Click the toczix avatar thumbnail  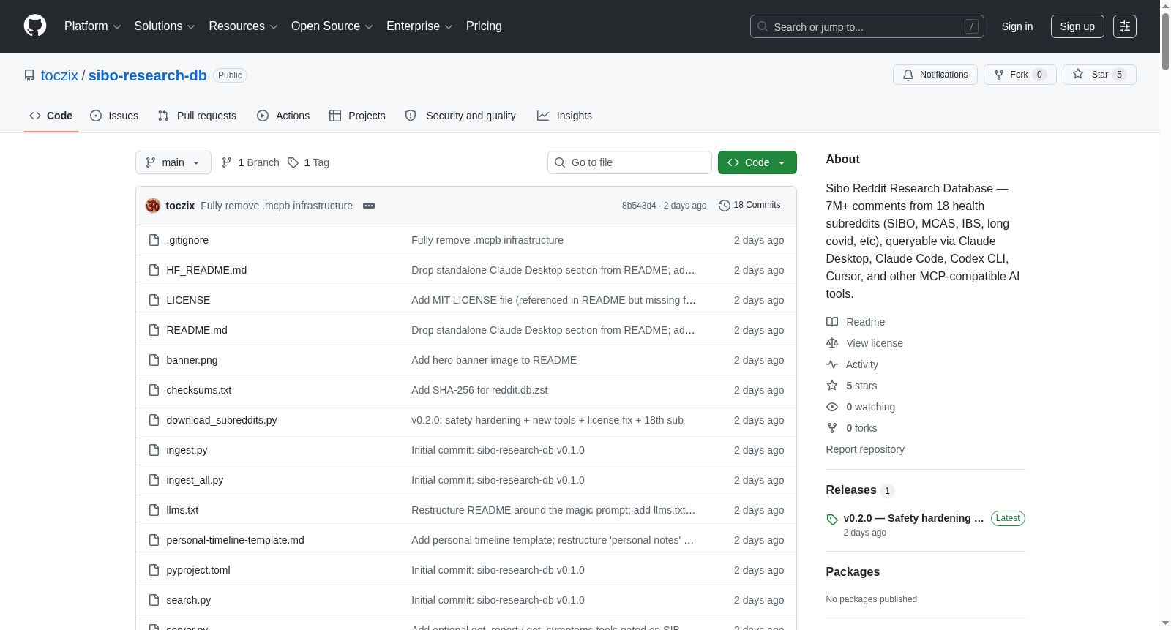[153, 206]
